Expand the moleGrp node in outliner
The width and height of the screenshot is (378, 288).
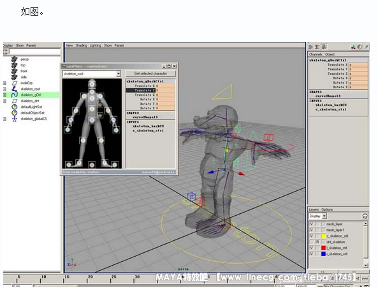(4, 83)
